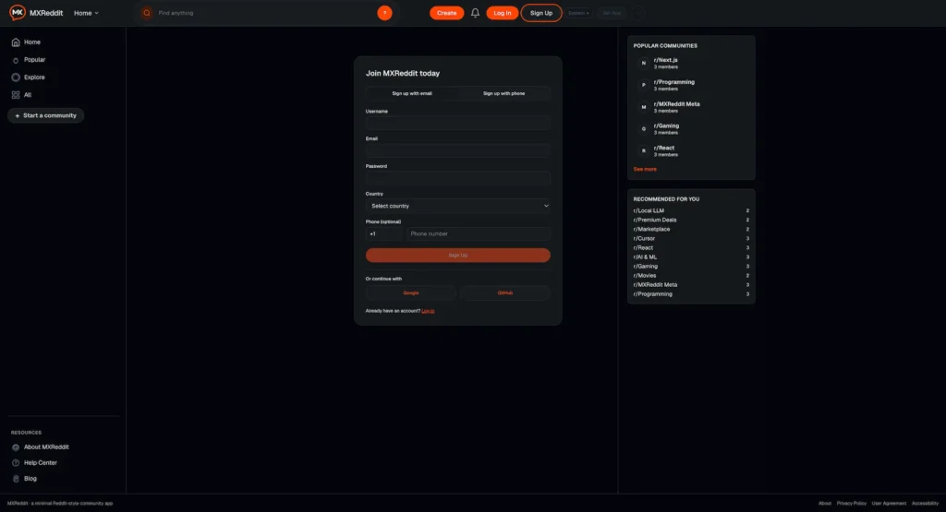Click the Log In button in header
The width and height of the screenshot is (946, 512).
[502, 13]
